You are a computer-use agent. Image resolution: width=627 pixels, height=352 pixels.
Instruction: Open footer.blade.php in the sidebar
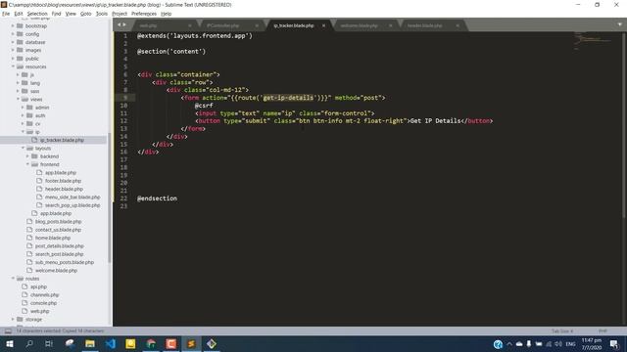(64, 181)
